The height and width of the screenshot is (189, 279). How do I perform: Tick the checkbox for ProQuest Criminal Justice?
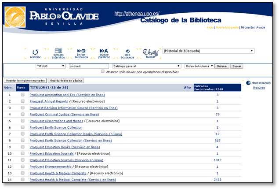click(22, 115)
